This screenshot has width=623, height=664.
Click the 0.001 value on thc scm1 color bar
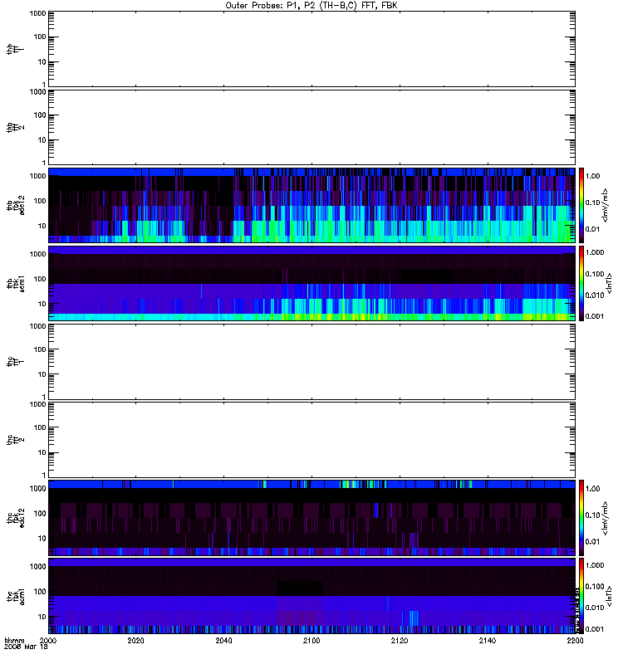click(595, 629)
